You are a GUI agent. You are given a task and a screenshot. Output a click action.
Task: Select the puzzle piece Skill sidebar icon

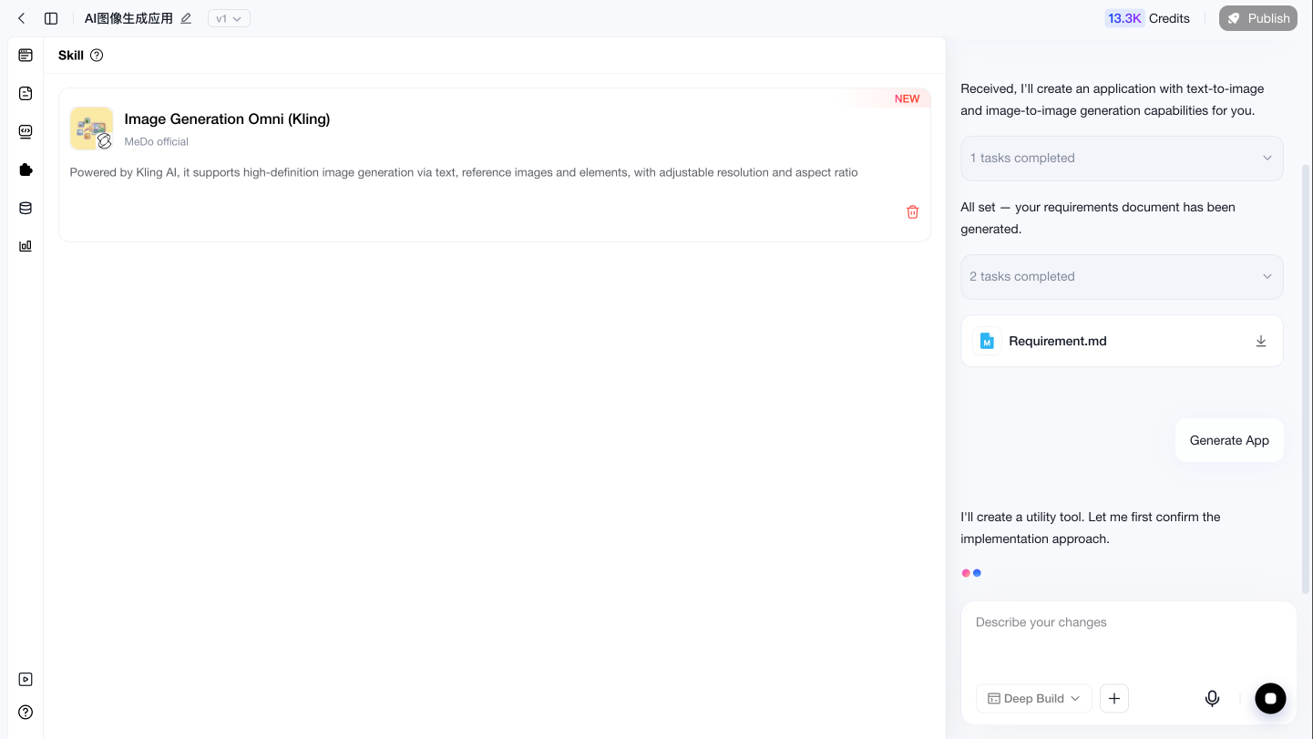tap(26, 169)
